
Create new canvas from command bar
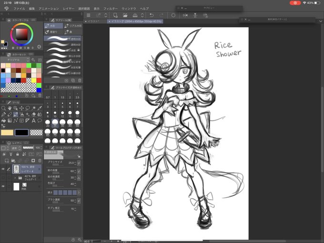(x=115, y=15)
